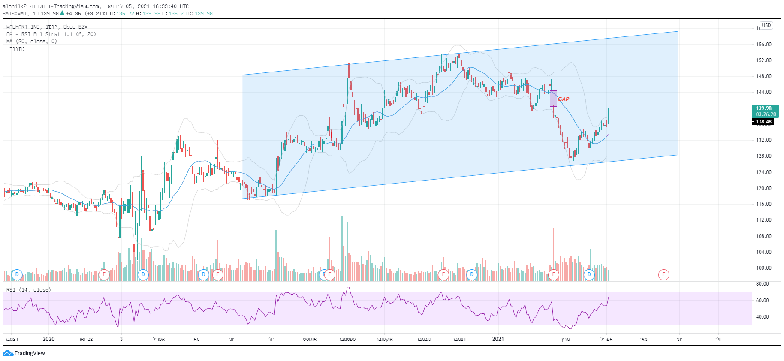Screen dimensions: 784x361
Task: Select the purple gap rectangle drawing
Action: [554, 99]
